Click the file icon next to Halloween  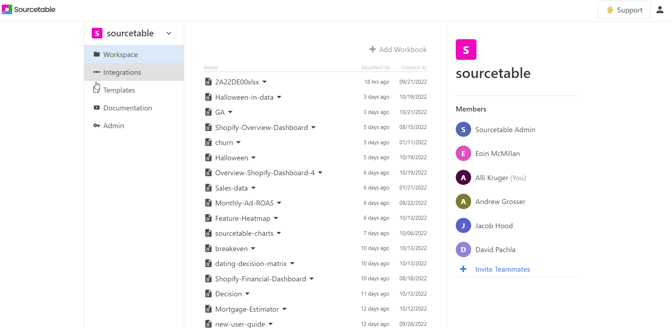coord(208,157)
